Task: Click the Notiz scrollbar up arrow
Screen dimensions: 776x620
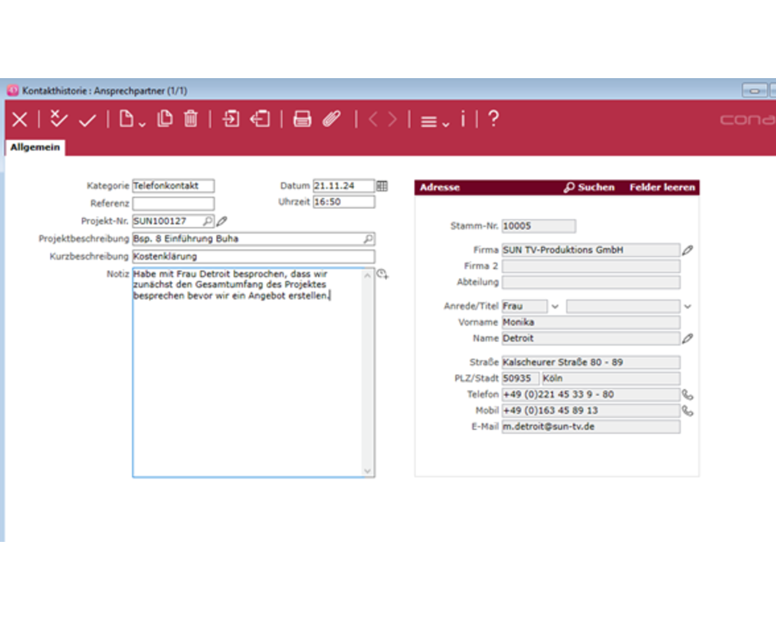Action: (367, 275)
